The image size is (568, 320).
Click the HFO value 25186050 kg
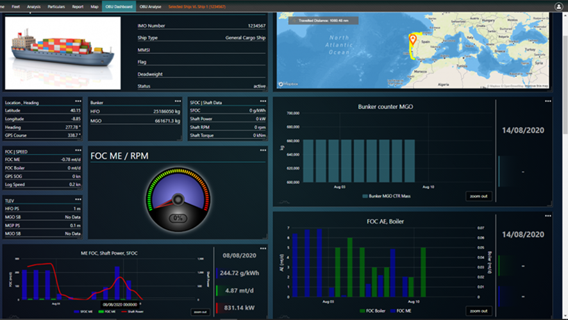[167, 112]
